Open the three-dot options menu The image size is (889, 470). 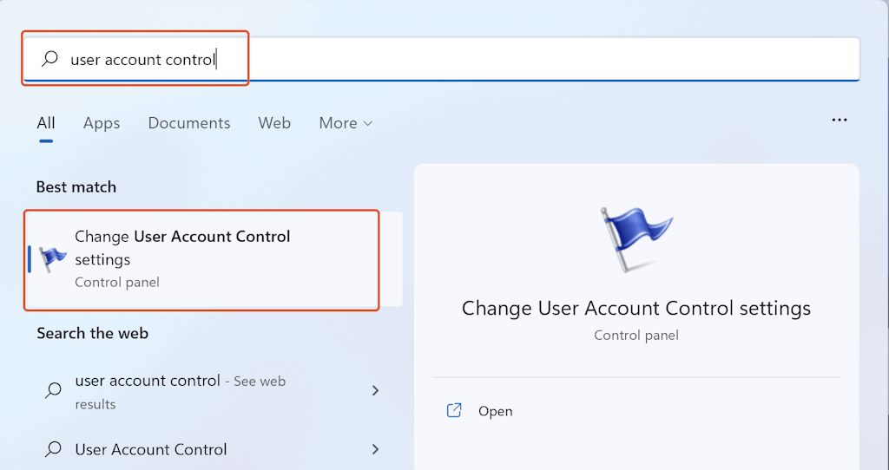pyautogui.click(x=840, y=120)
